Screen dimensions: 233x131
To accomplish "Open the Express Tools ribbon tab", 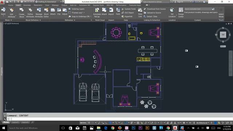I will pyautogui.click(x=98, y=5).
